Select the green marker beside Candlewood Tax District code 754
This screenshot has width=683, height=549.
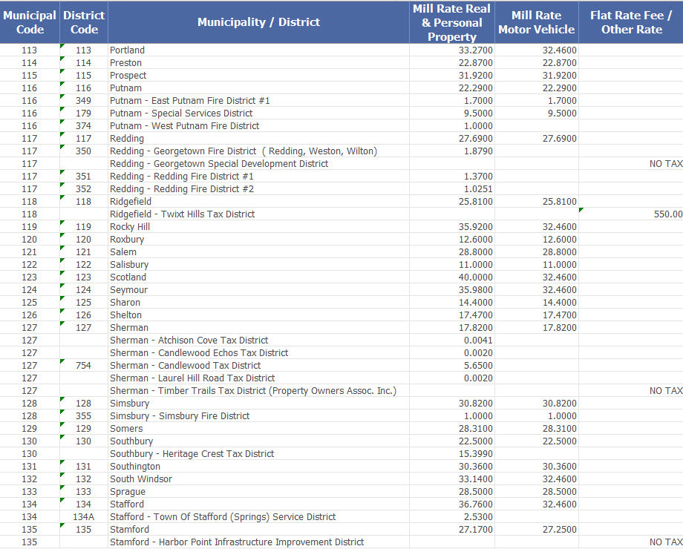[62, 362]
